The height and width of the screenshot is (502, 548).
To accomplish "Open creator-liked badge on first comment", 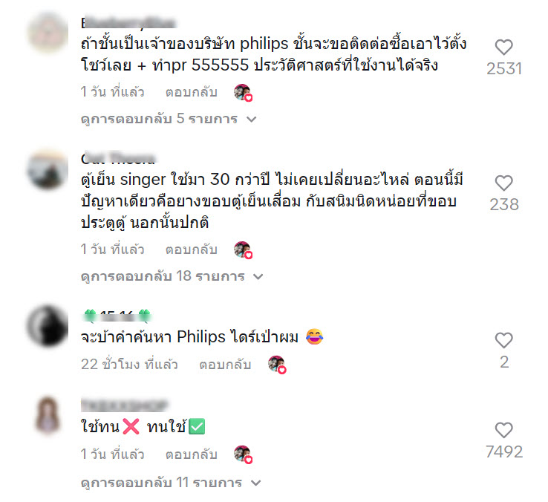I will (x=244, y=93).
